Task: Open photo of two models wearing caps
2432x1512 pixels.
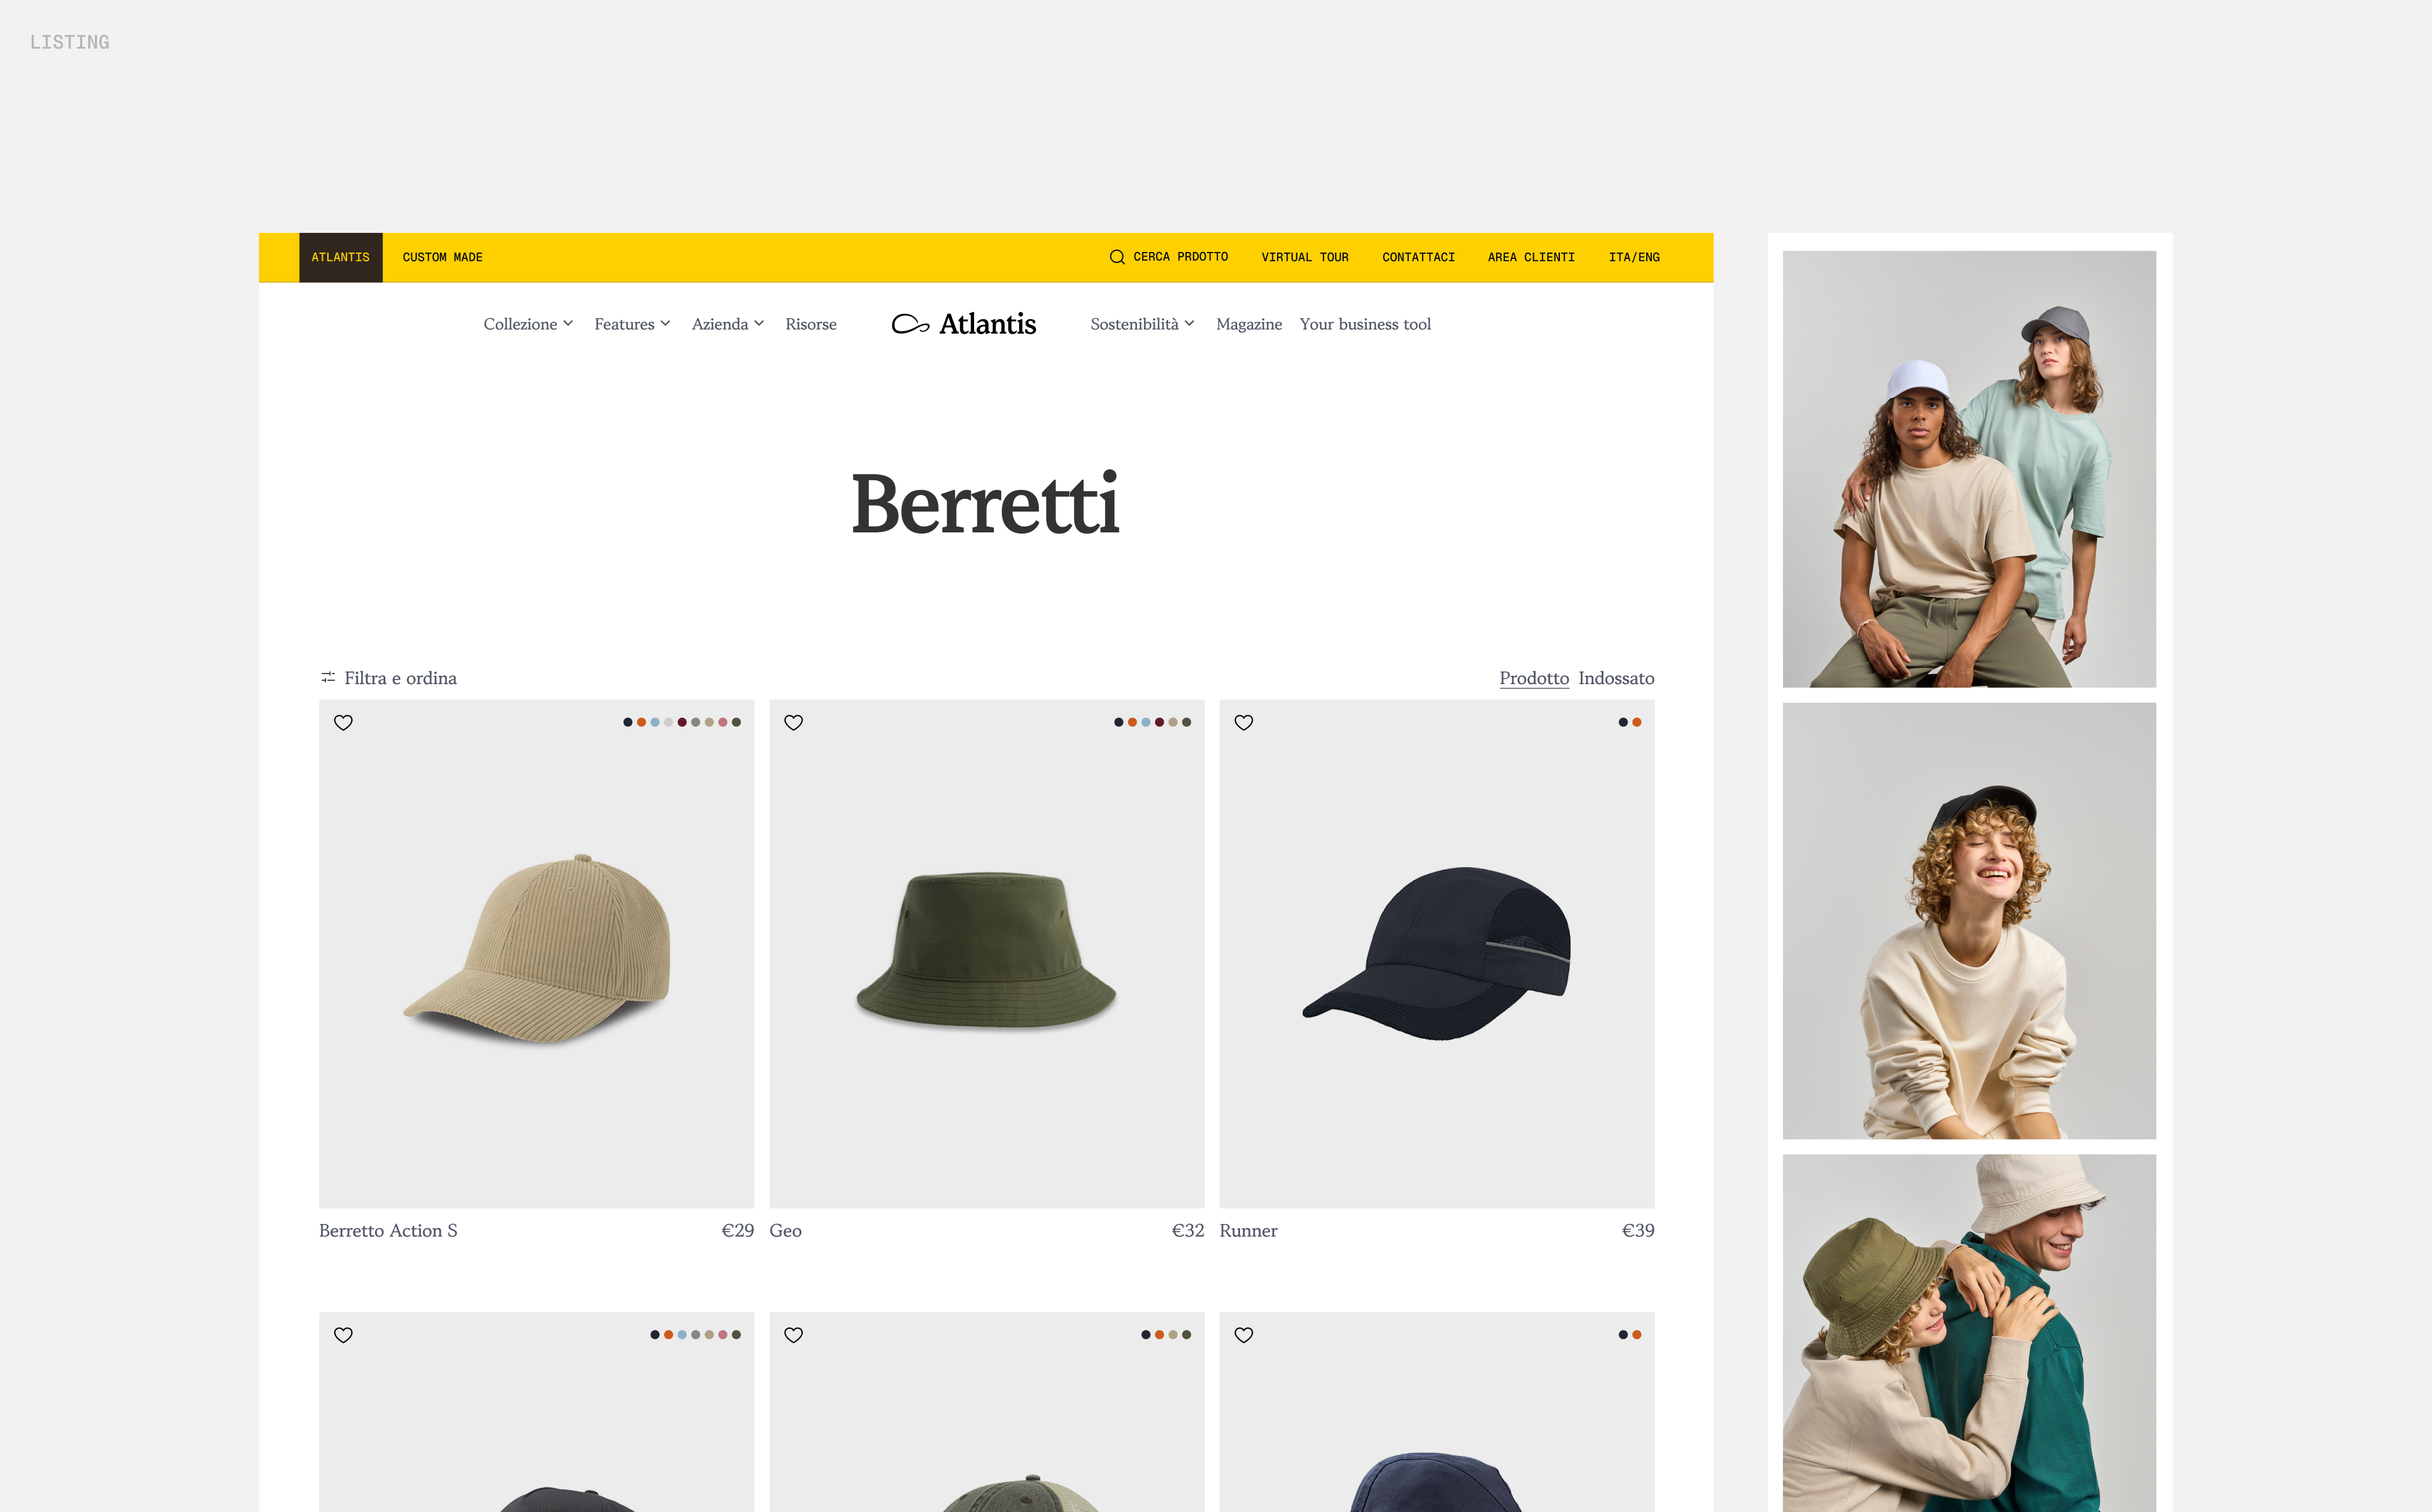Action: coord(1969,469)
